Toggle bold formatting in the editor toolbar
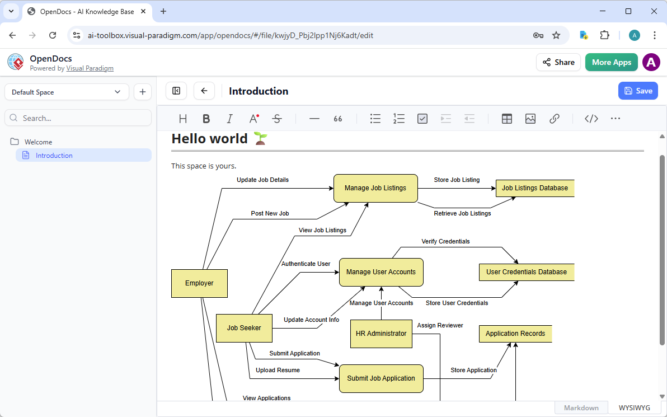667x417 pixels. coord(206,118)
